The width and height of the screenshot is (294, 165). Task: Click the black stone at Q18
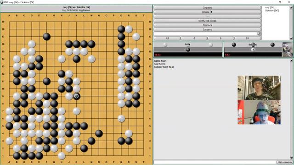[121, 29]
